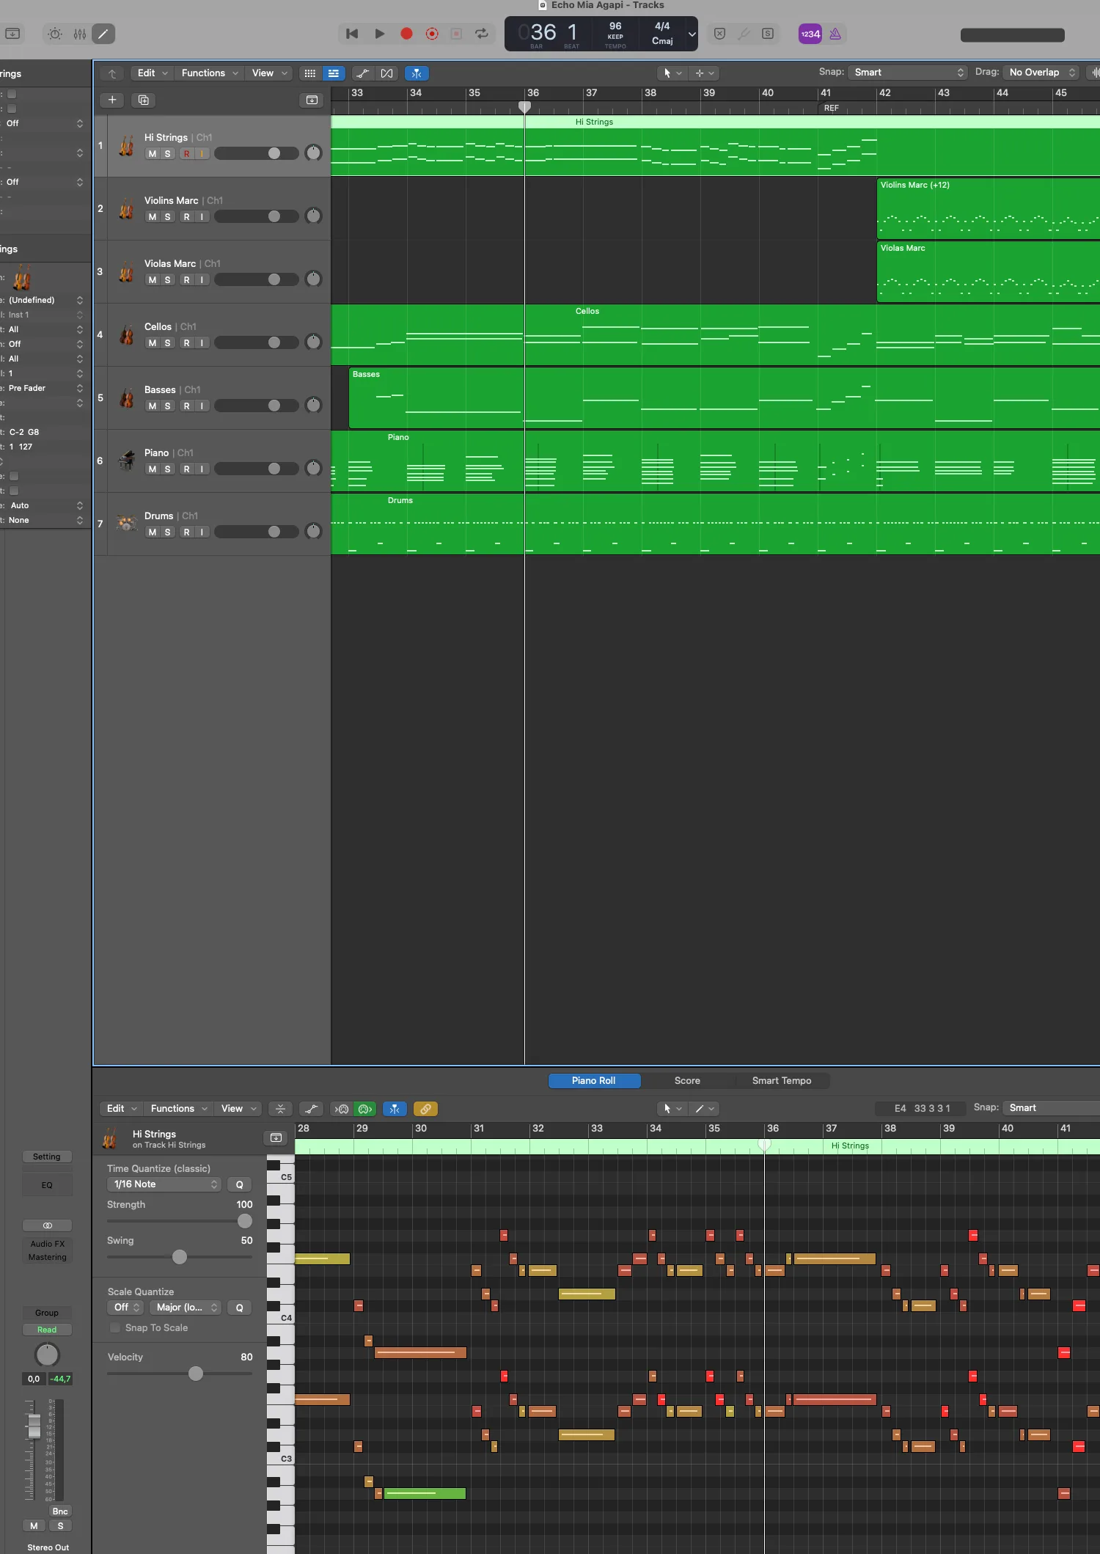This screenshot has width=1100, height=1554.
Task: Enable the Snap To Scale checkbox
Action: (114, 1328)
